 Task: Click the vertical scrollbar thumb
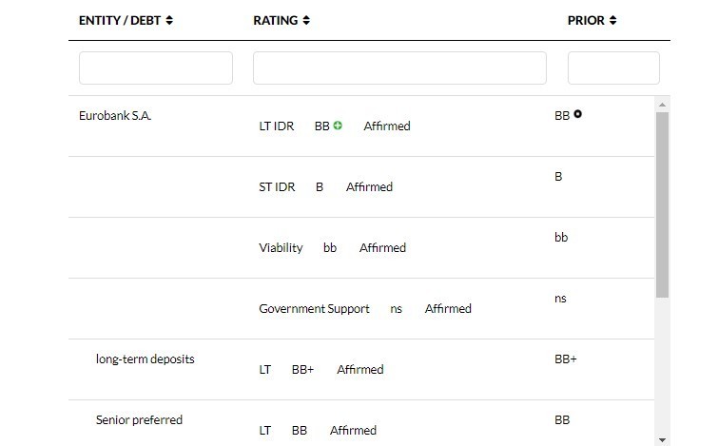coord(663,204)
